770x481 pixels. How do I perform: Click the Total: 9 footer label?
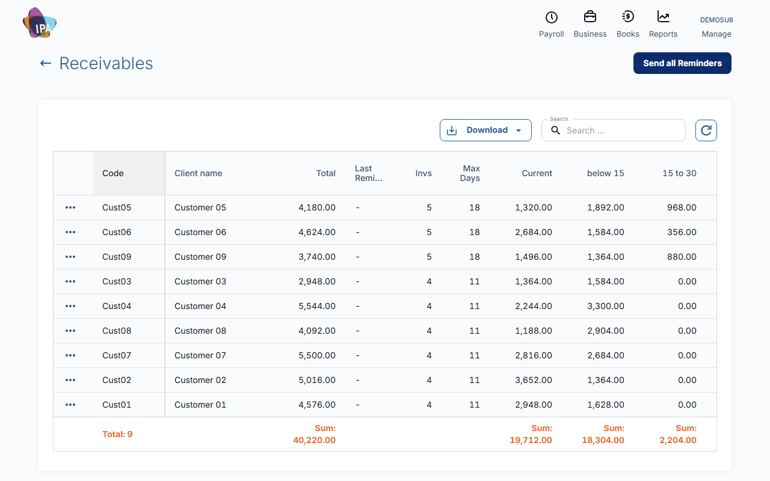tap(117, 434)
